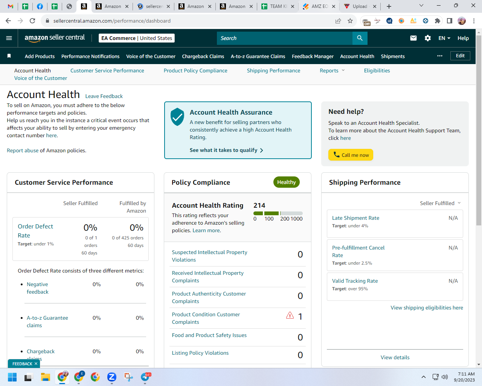Switch to the Gmail browser tab
The height and width of the screenshot is (386, 482).
(11, 6)
